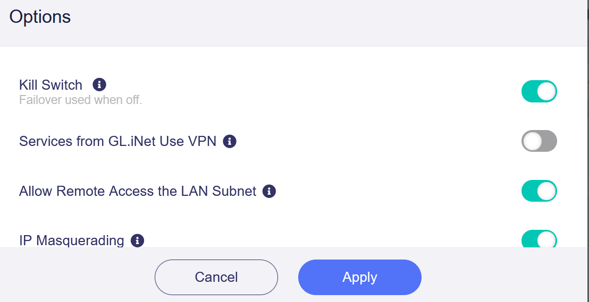589x302 pixels.
Task: Click the white knob on the IP Masquerading toggle
Action: point(546,240)
